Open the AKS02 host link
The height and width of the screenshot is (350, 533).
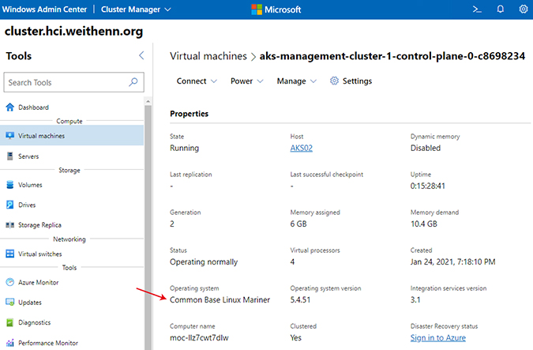[x=301, y=148]
